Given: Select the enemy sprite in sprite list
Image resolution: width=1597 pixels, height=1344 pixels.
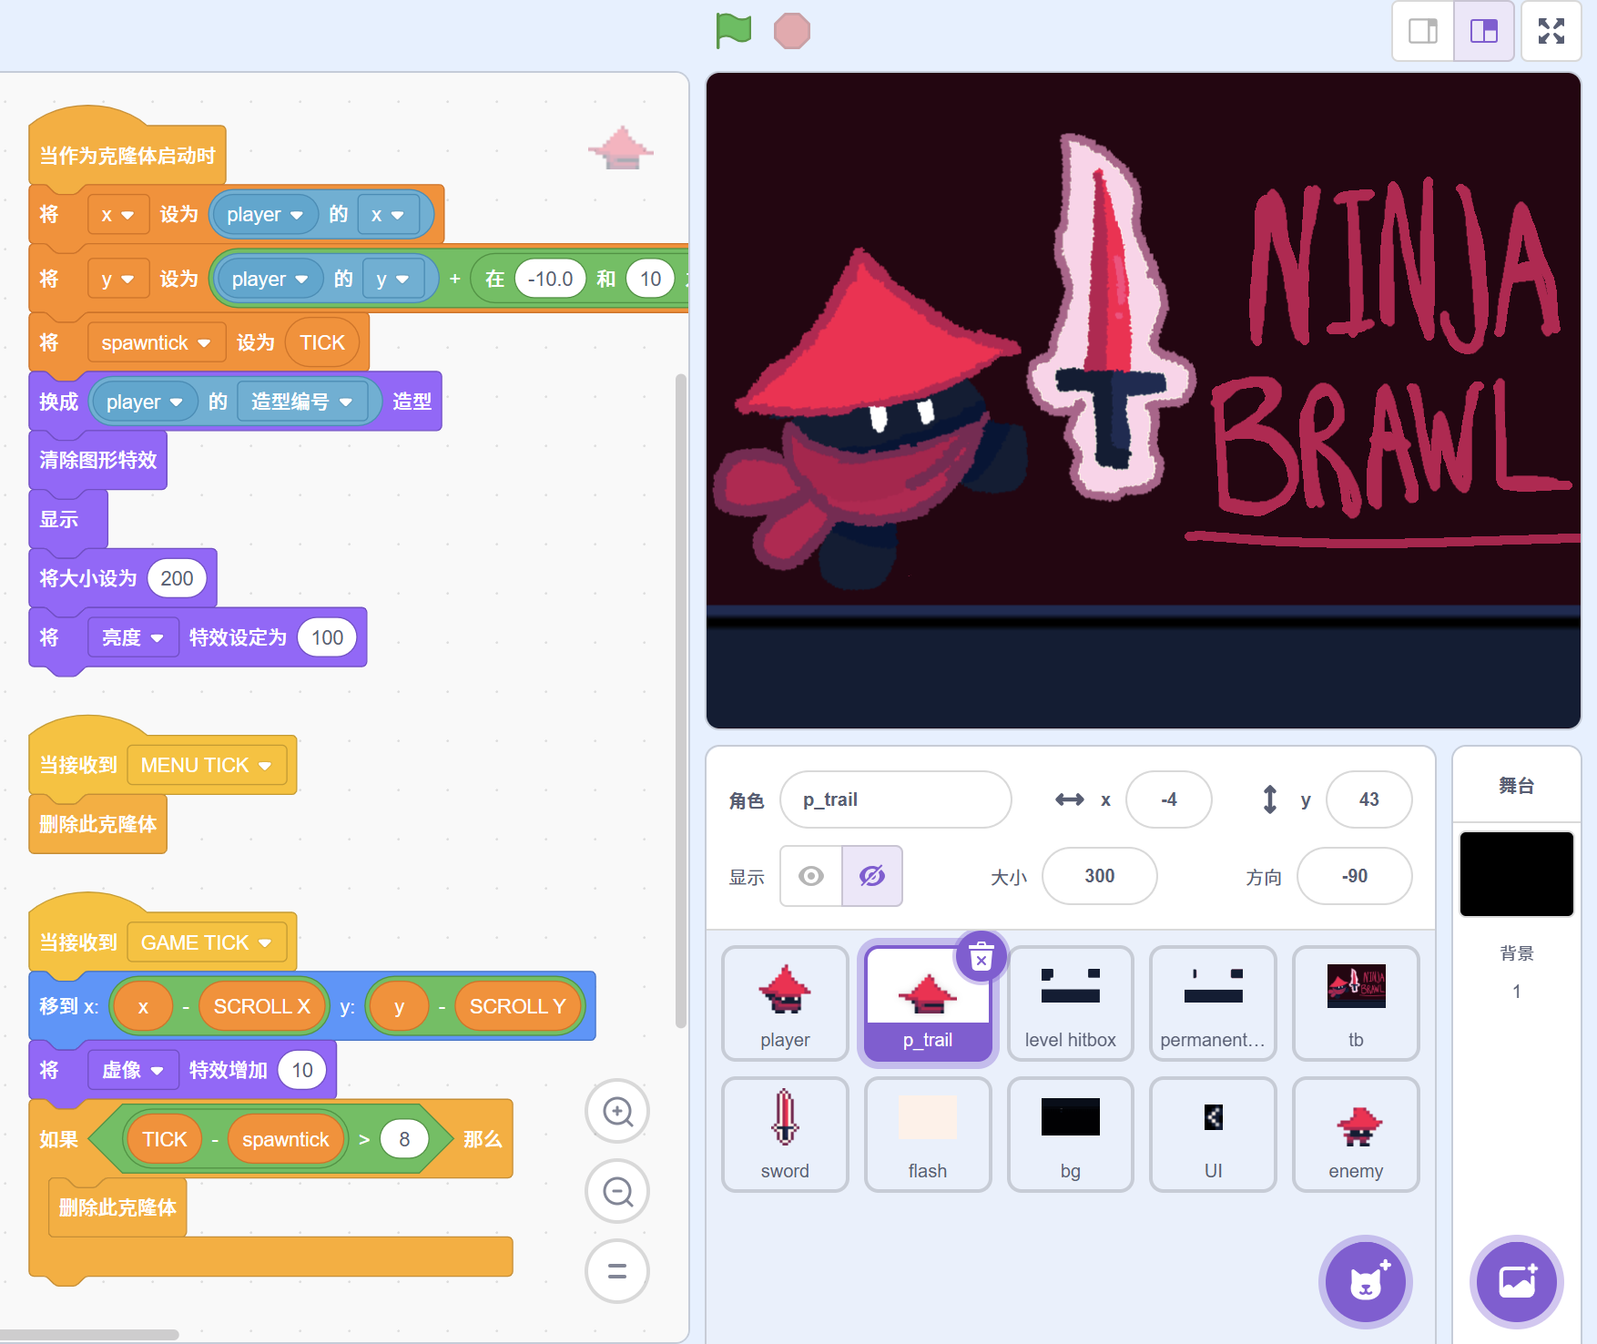Looking at the screenshot, I should [x=1355, y=1134].
